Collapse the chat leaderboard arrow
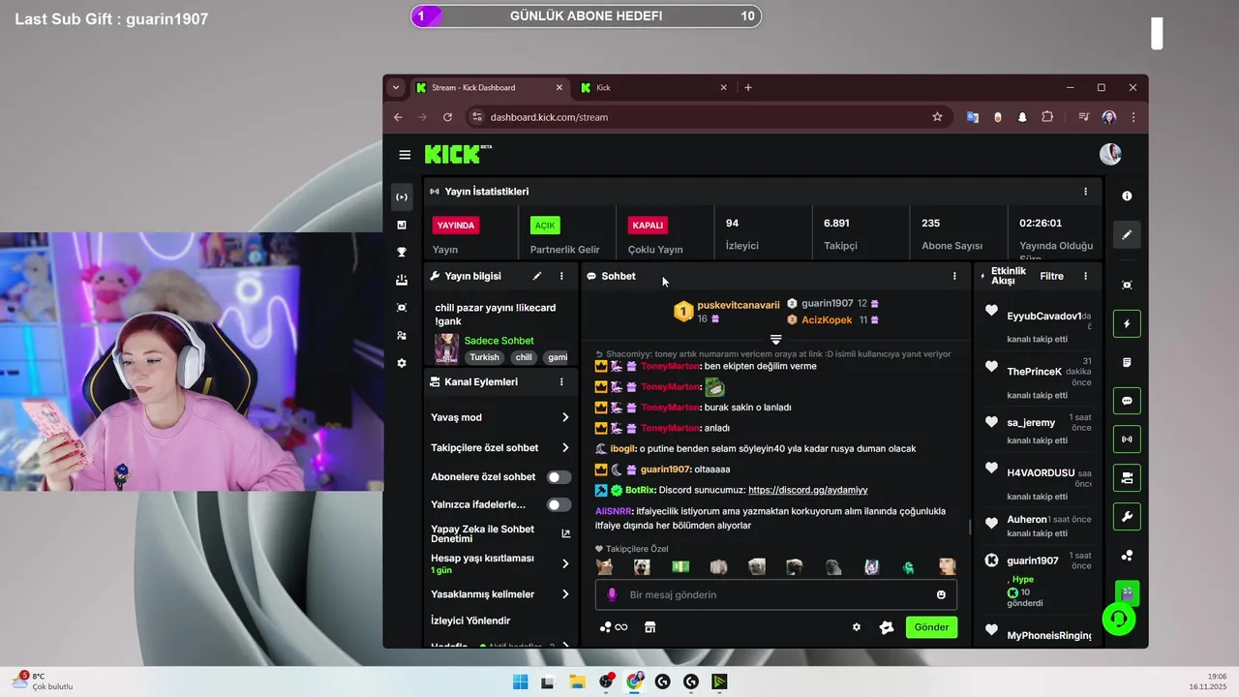This screenshot has width=1239, height=697. click(x=775, y=339)
